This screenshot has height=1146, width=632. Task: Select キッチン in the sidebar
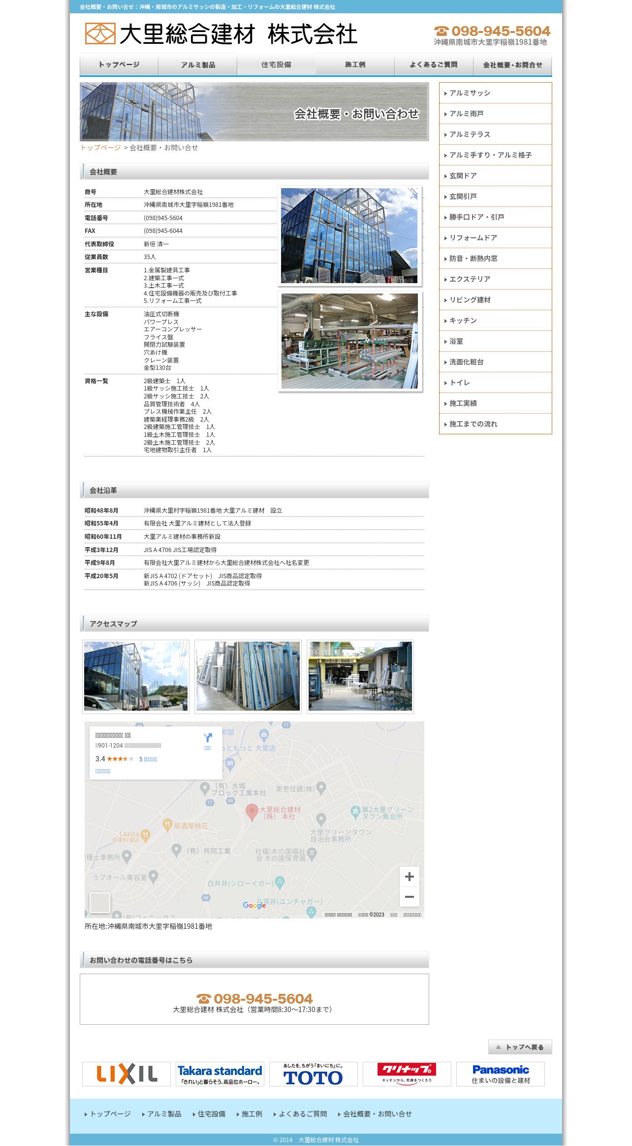[496, 321]
